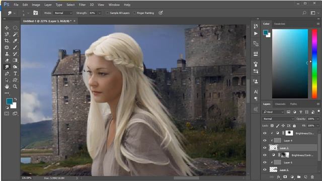Image resolution: width=322 pixels, height=181 pixels.
Task: Select the Crop tool
Action: point(7,41)
